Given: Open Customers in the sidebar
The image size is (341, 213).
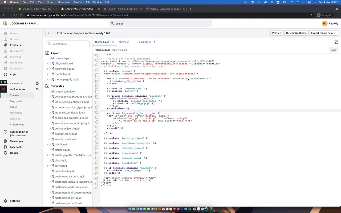Looking at the screenshot, I should click(x=16, y=51).
